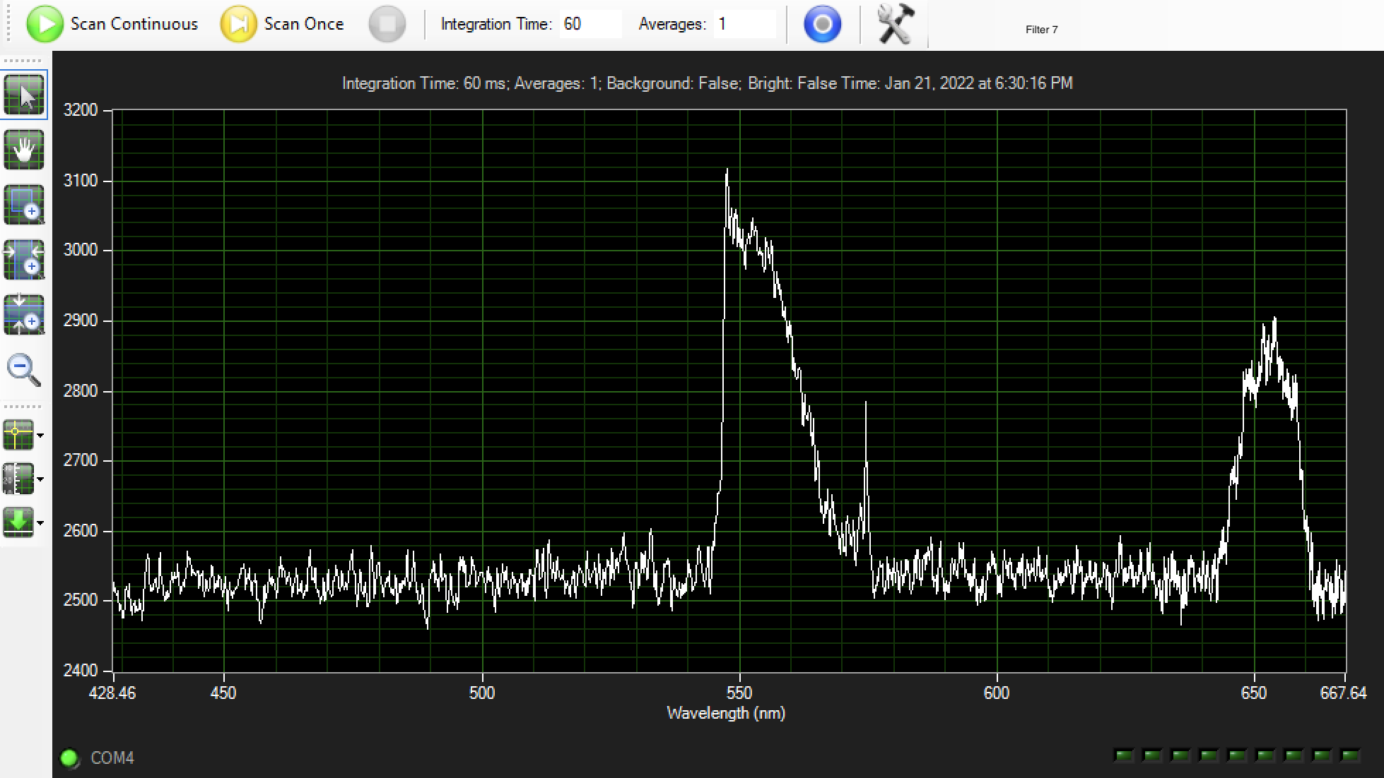1384x778 pixels.
Task: Click the 3000 y-axis tick label
Action: [80, 251]
